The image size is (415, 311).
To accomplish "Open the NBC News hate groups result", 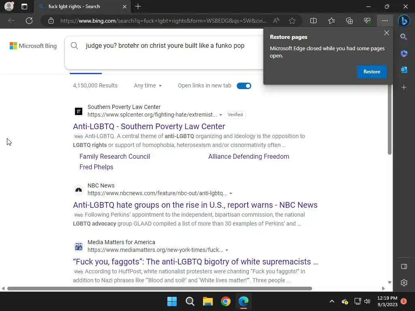I will 195,205.
